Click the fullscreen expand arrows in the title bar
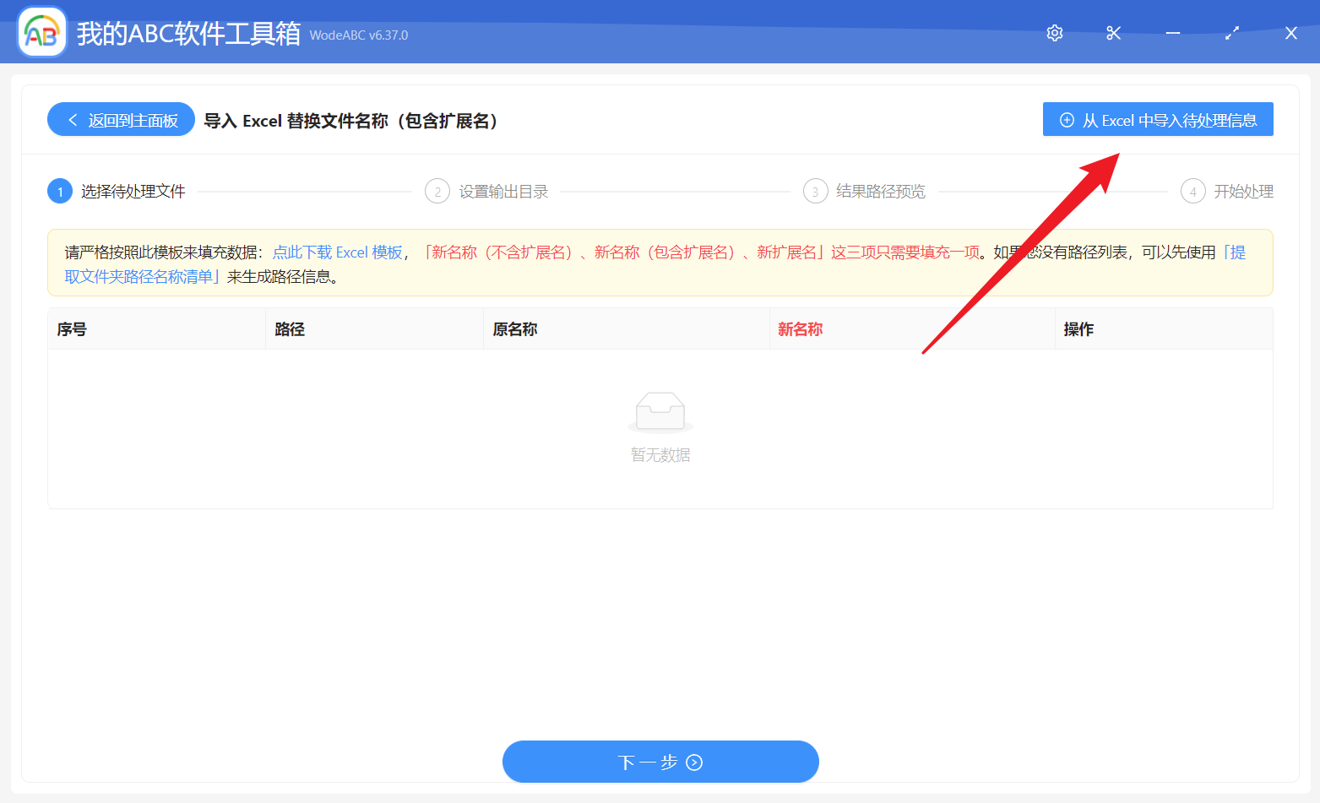The width and height of the screenshot is (1320, 803). [1231, 33]
